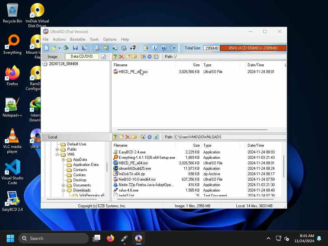Open the Tools menu

tap(94, 39)
